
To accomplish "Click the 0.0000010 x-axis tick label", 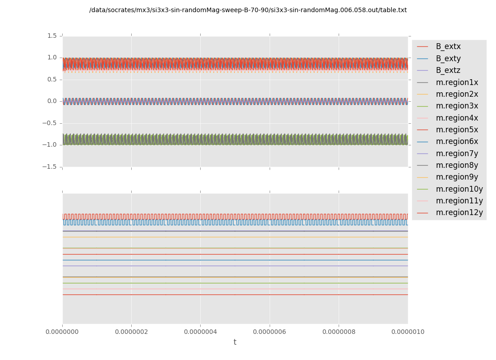I will [408, 332].
